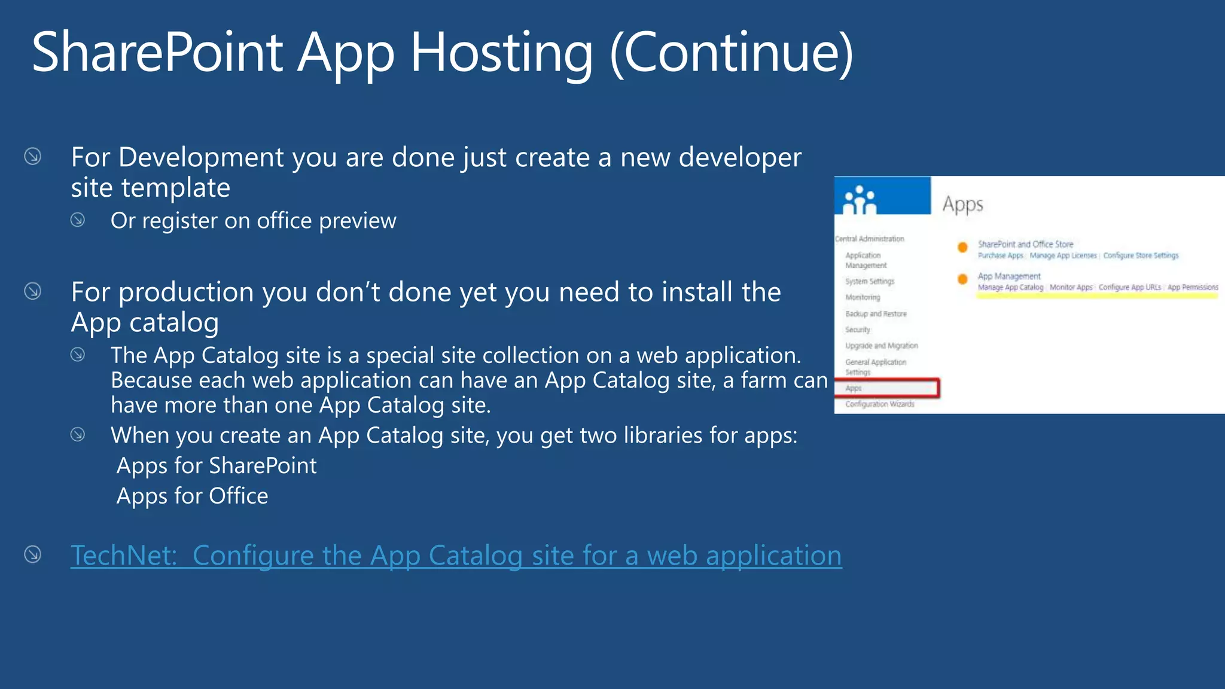
Task: Open Backup and Restore navigation item
Action: 876,314
